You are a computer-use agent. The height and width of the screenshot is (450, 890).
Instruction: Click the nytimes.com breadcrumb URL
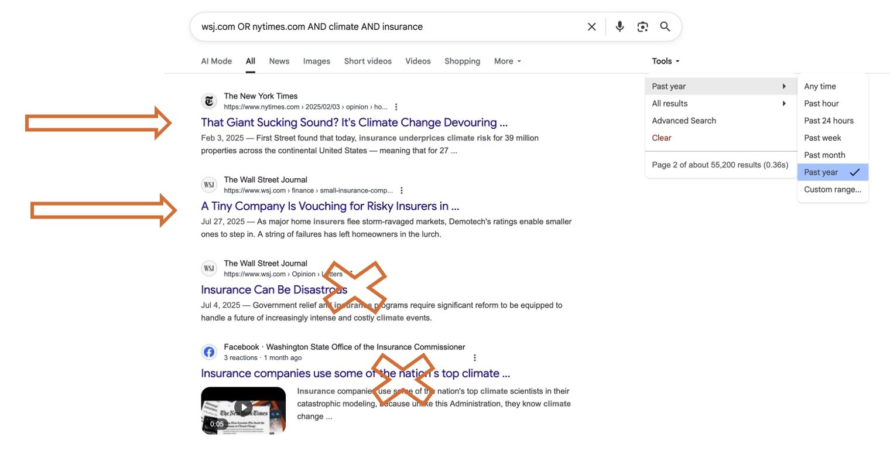pyautogui.click(x=306, y=107)
